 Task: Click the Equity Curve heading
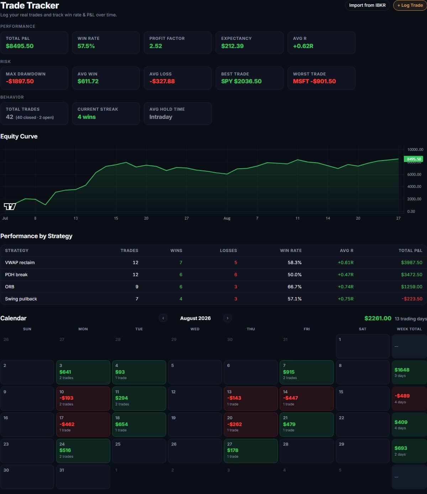point(19,136)
